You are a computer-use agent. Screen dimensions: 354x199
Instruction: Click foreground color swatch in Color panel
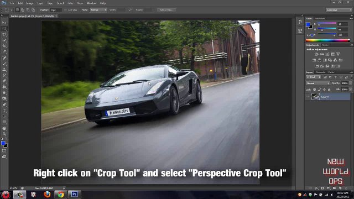(308, 24)
